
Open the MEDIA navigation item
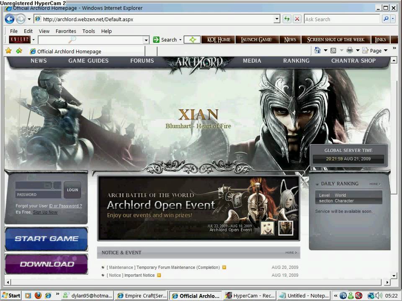pyautogui.click(x=252, y=61)
